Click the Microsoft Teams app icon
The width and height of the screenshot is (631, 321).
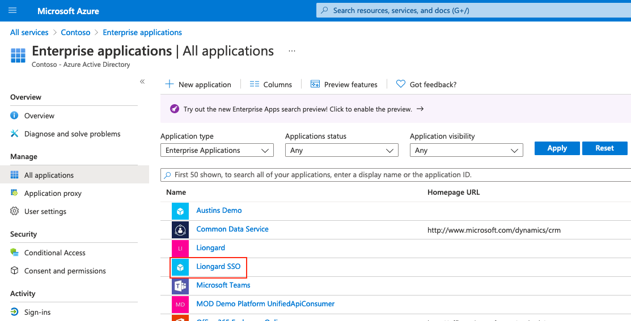point(180,286)
